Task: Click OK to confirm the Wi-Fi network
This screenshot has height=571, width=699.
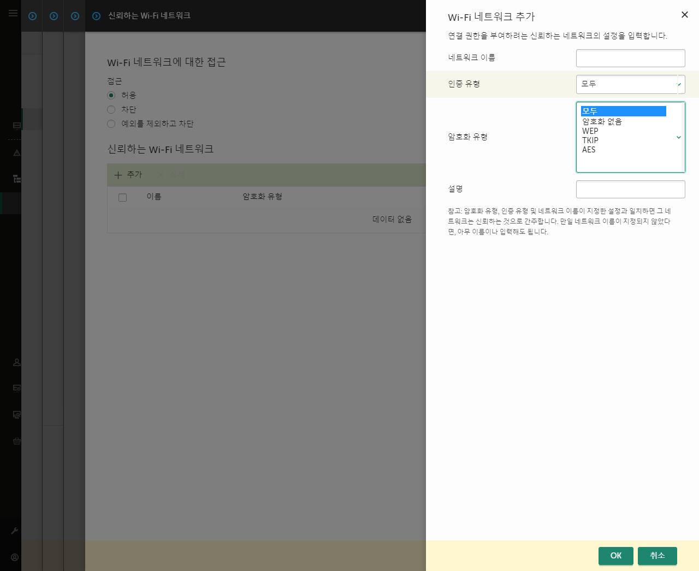Action: pyautogui.click(x=615, y=556)
